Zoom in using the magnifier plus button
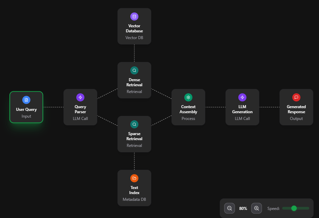Image resolution: width=319 pixels, height=218 pixels. [x=257, y=208]
